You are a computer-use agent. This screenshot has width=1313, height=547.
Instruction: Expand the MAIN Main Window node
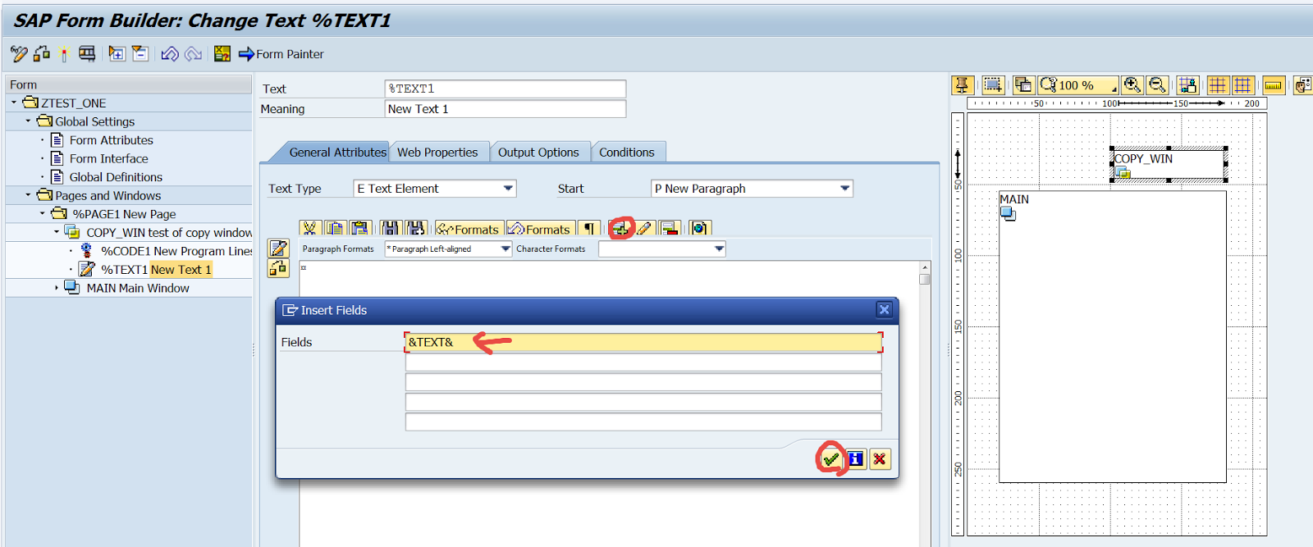(x=57, y=288)
